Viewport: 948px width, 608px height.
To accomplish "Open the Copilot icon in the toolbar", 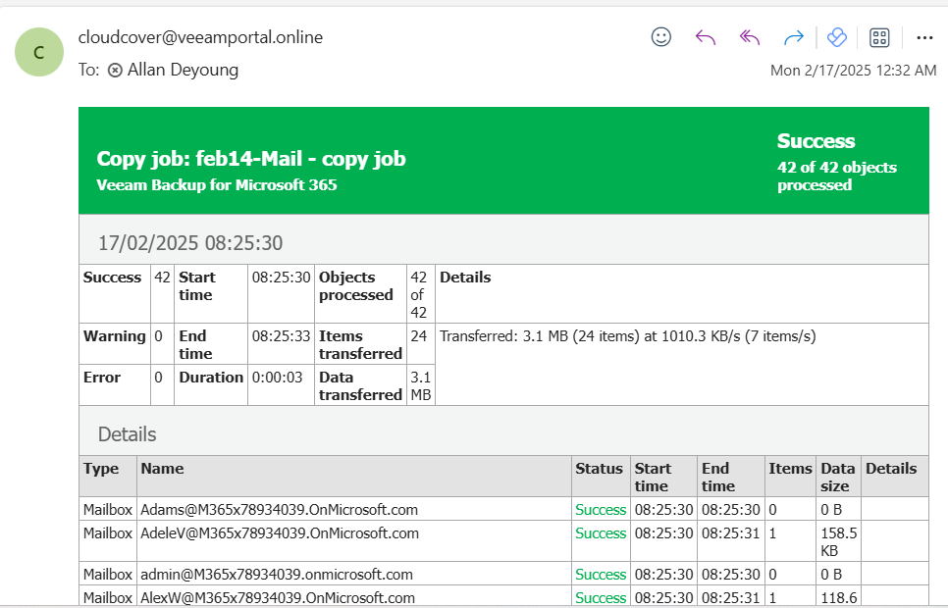I will click(x=837, y=37).
